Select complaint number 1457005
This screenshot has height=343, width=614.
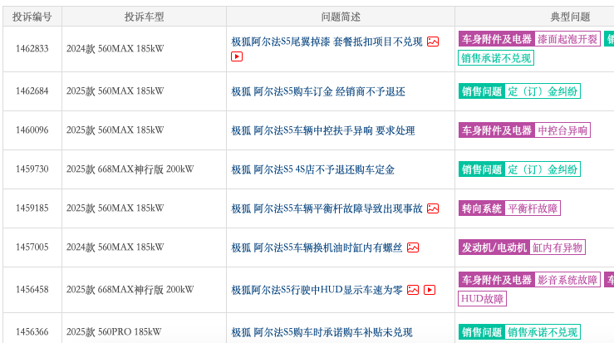[x=32, y=247]
